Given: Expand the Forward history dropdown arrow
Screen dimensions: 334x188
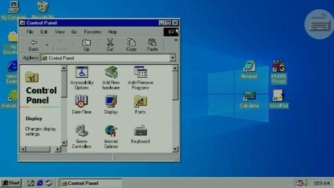Looking at the screenshot, I should [73, 45].
